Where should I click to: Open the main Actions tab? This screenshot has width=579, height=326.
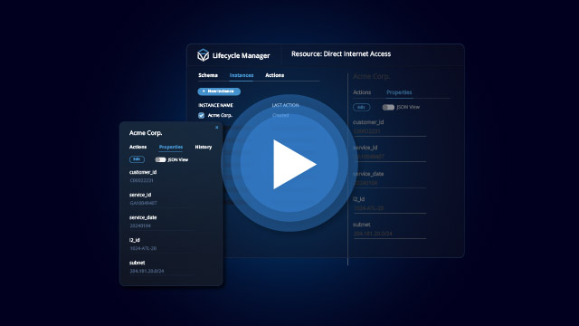[x=275, y=75]
